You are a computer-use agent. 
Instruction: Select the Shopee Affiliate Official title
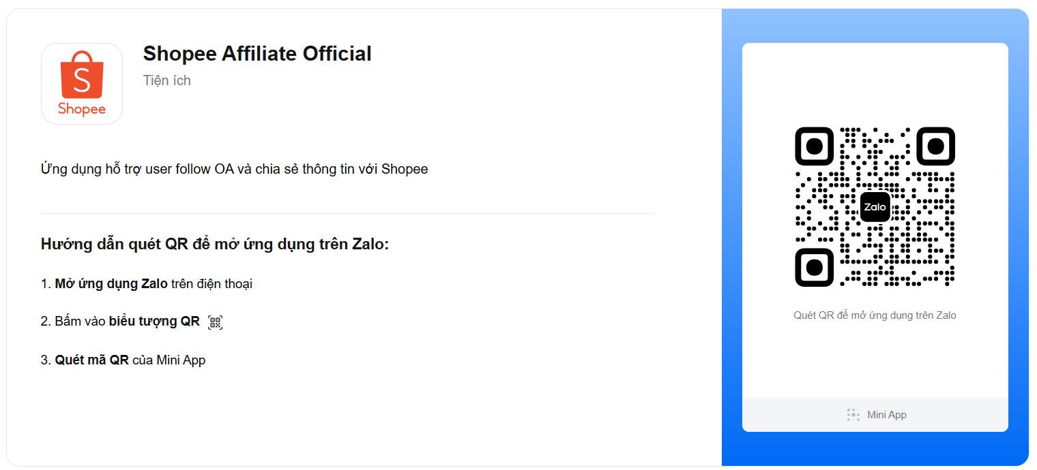257,54
